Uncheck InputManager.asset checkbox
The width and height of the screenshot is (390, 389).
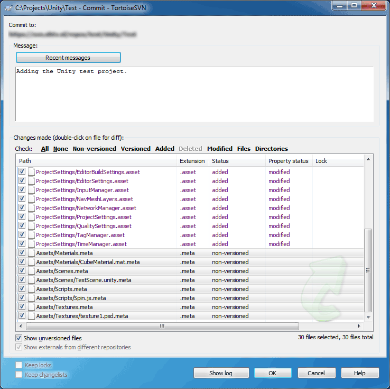pyautogui.click(x=22, y=189)
